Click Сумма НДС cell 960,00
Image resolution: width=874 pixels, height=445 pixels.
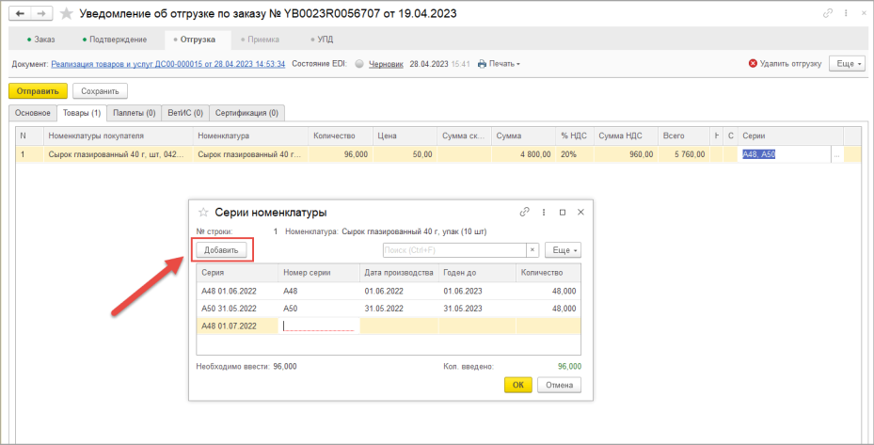pos(626,154)
